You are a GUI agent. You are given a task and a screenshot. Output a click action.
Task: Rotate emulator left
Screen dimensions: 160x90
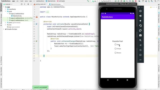[140, 25]
